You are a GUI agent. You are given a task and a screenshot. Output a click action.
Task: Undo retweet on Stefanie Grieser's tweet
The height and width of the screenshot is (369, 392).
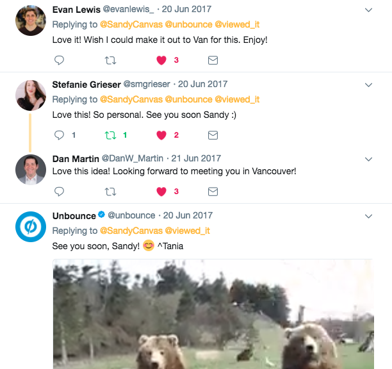click(x=110, y=135)
